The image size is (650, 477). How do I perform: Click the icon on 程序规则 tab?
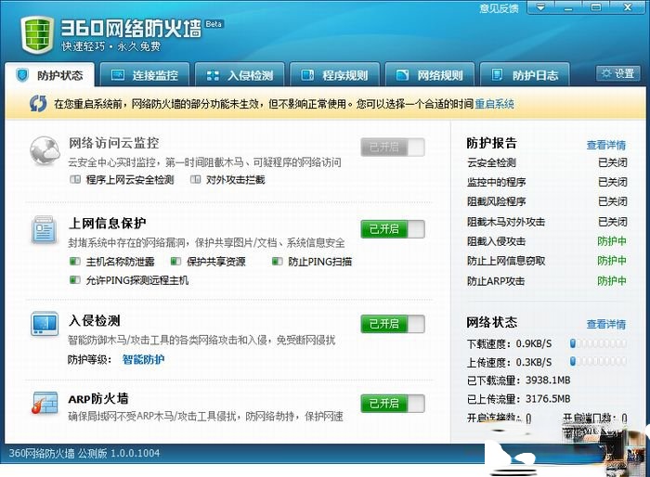[307, 75]
